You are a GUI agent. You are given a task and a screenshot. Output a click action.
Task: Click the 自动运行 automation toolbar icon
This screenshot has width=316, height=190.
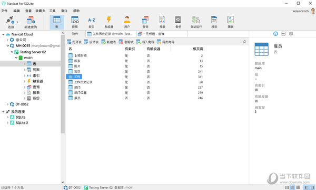click(x=196, y=20)
